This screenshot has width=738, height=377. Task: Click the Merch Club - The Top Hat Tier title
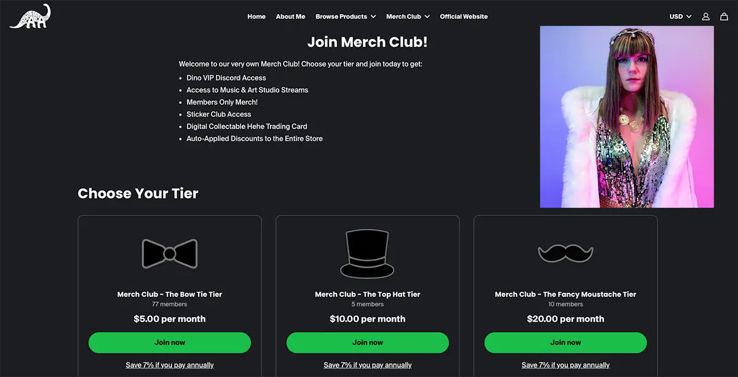pos(368,294)
